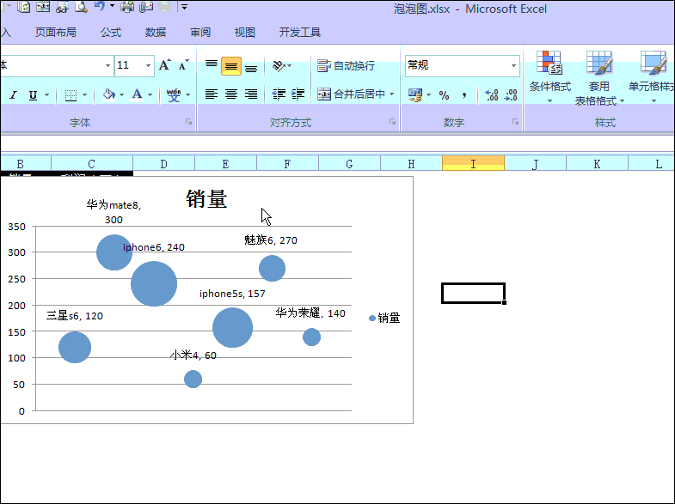
Task: Click the quick print icon
Action: coord(127,7)
